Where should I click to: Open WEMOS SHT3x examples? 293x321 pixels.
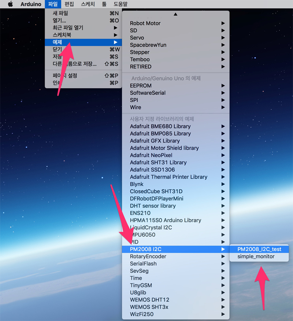point(175,307)
